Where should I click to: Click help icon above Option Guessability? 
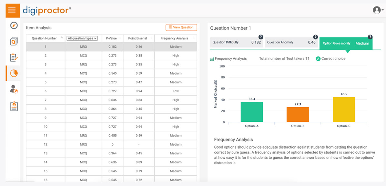point(370,37)
